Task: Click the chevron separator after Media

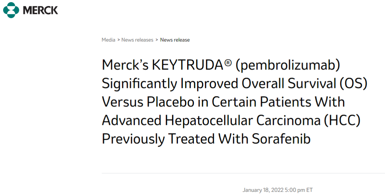Action: [119, 40]
